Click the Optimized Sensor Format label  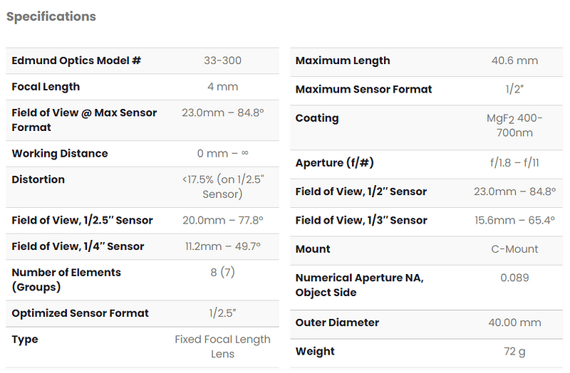click(80, 313)
